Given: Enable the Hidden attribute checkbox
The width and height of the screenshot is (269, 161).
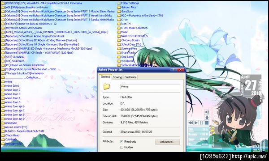Looking at the screenshot, I should (122, 147).
